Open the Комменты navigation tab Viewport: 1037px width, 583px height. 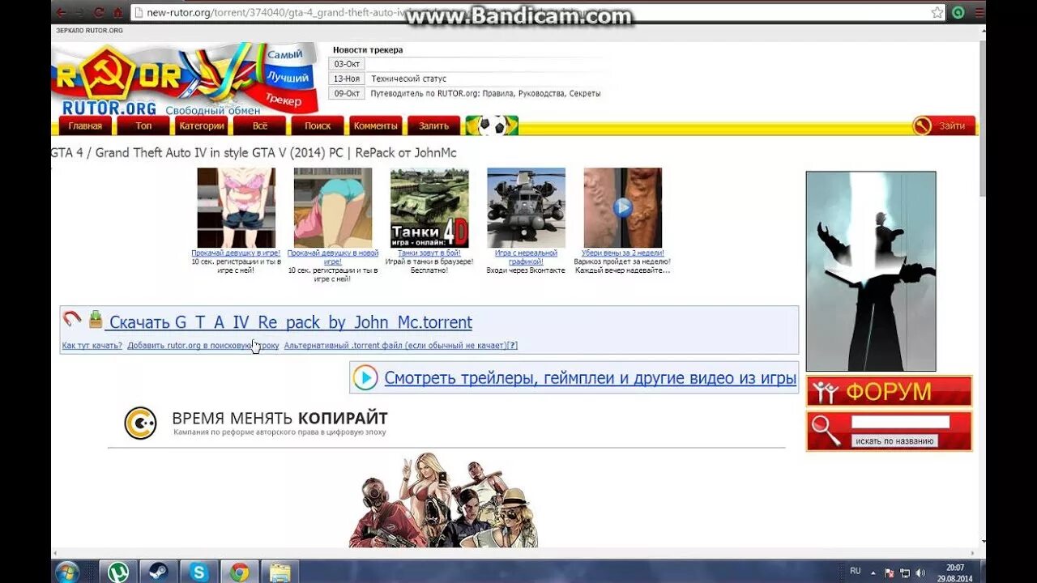[376, 126]
